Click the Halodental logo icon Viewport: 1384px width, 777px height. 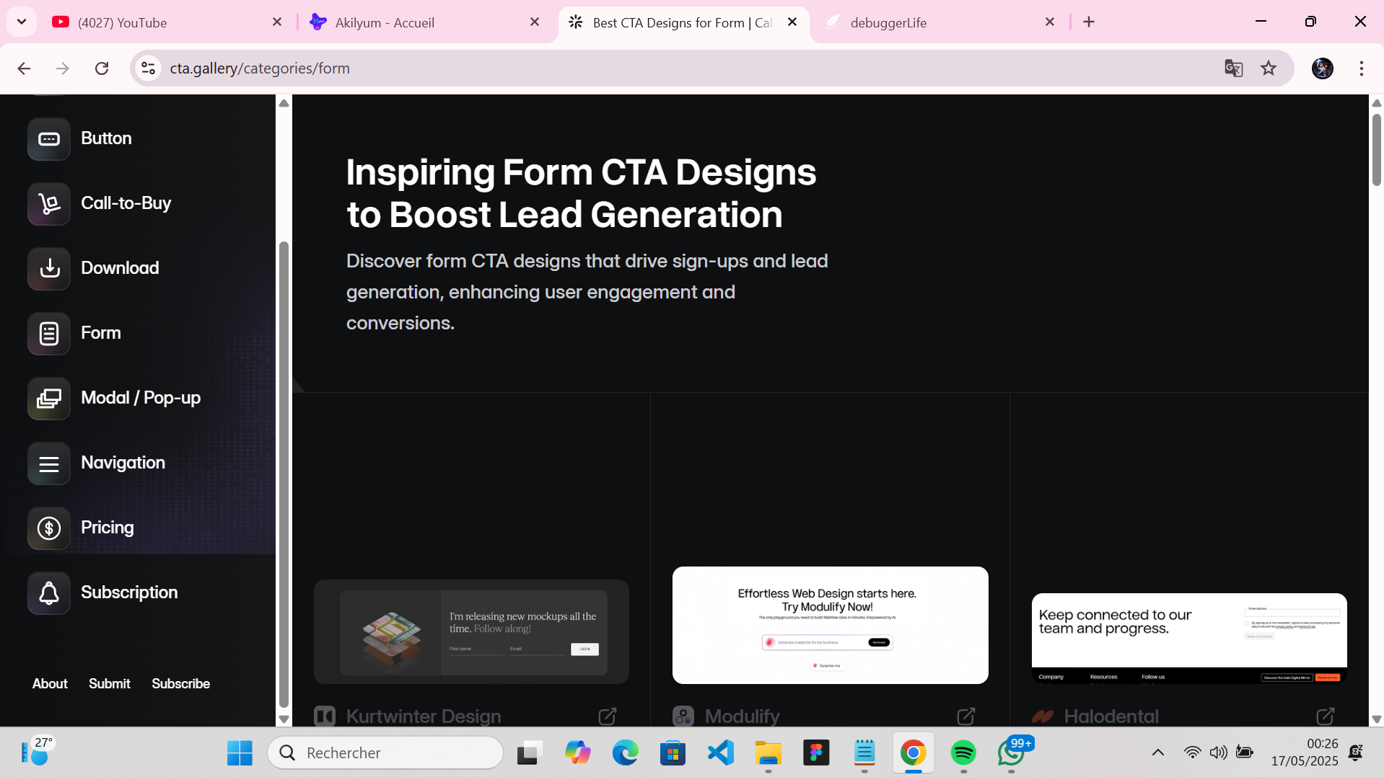point(1043,716)
